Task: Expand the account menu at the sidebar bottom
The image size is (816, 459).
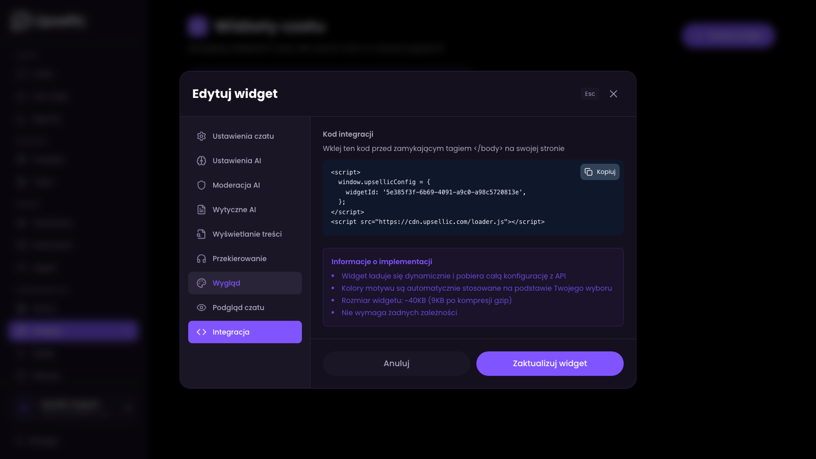Action: 128,407
